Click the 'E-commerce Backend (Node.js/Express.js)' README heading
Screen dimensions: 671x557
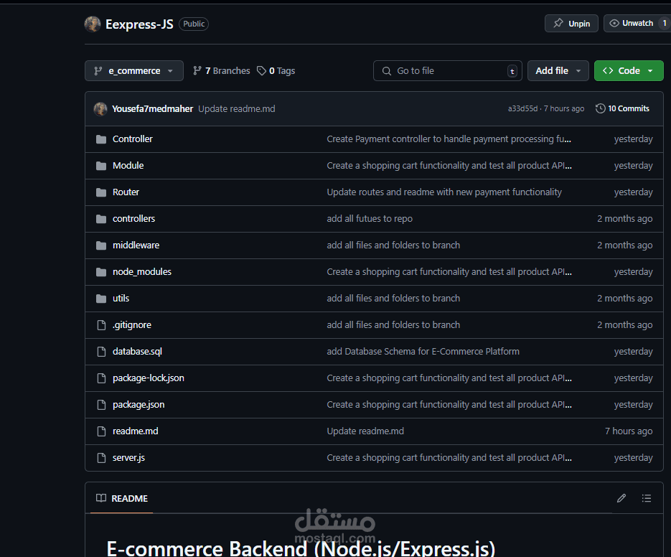(x=301, y=548)
